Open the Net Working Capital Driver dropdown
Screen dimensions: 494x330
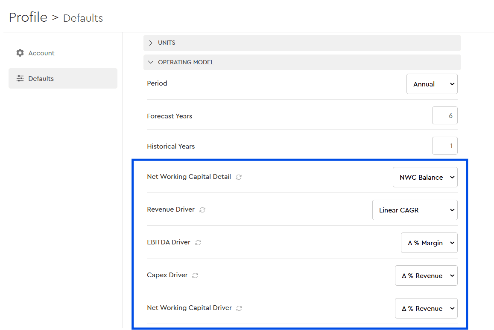pyautogui.click(x=426, y=308)
